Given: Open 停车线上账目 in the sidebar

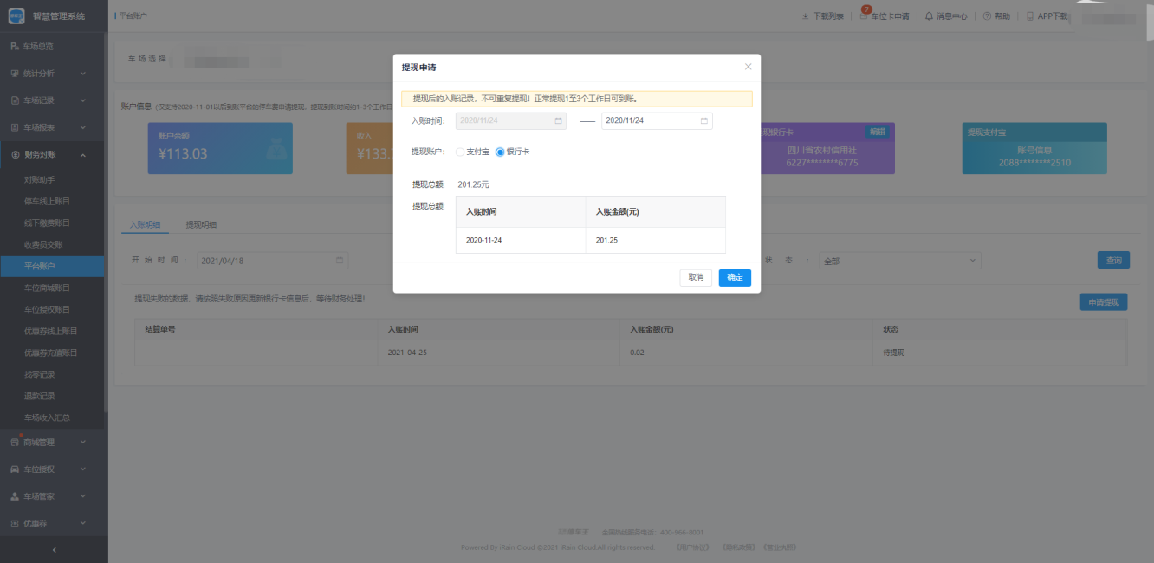Looking at the screenshot, I should pyautogui.click(x=47, y=201).
